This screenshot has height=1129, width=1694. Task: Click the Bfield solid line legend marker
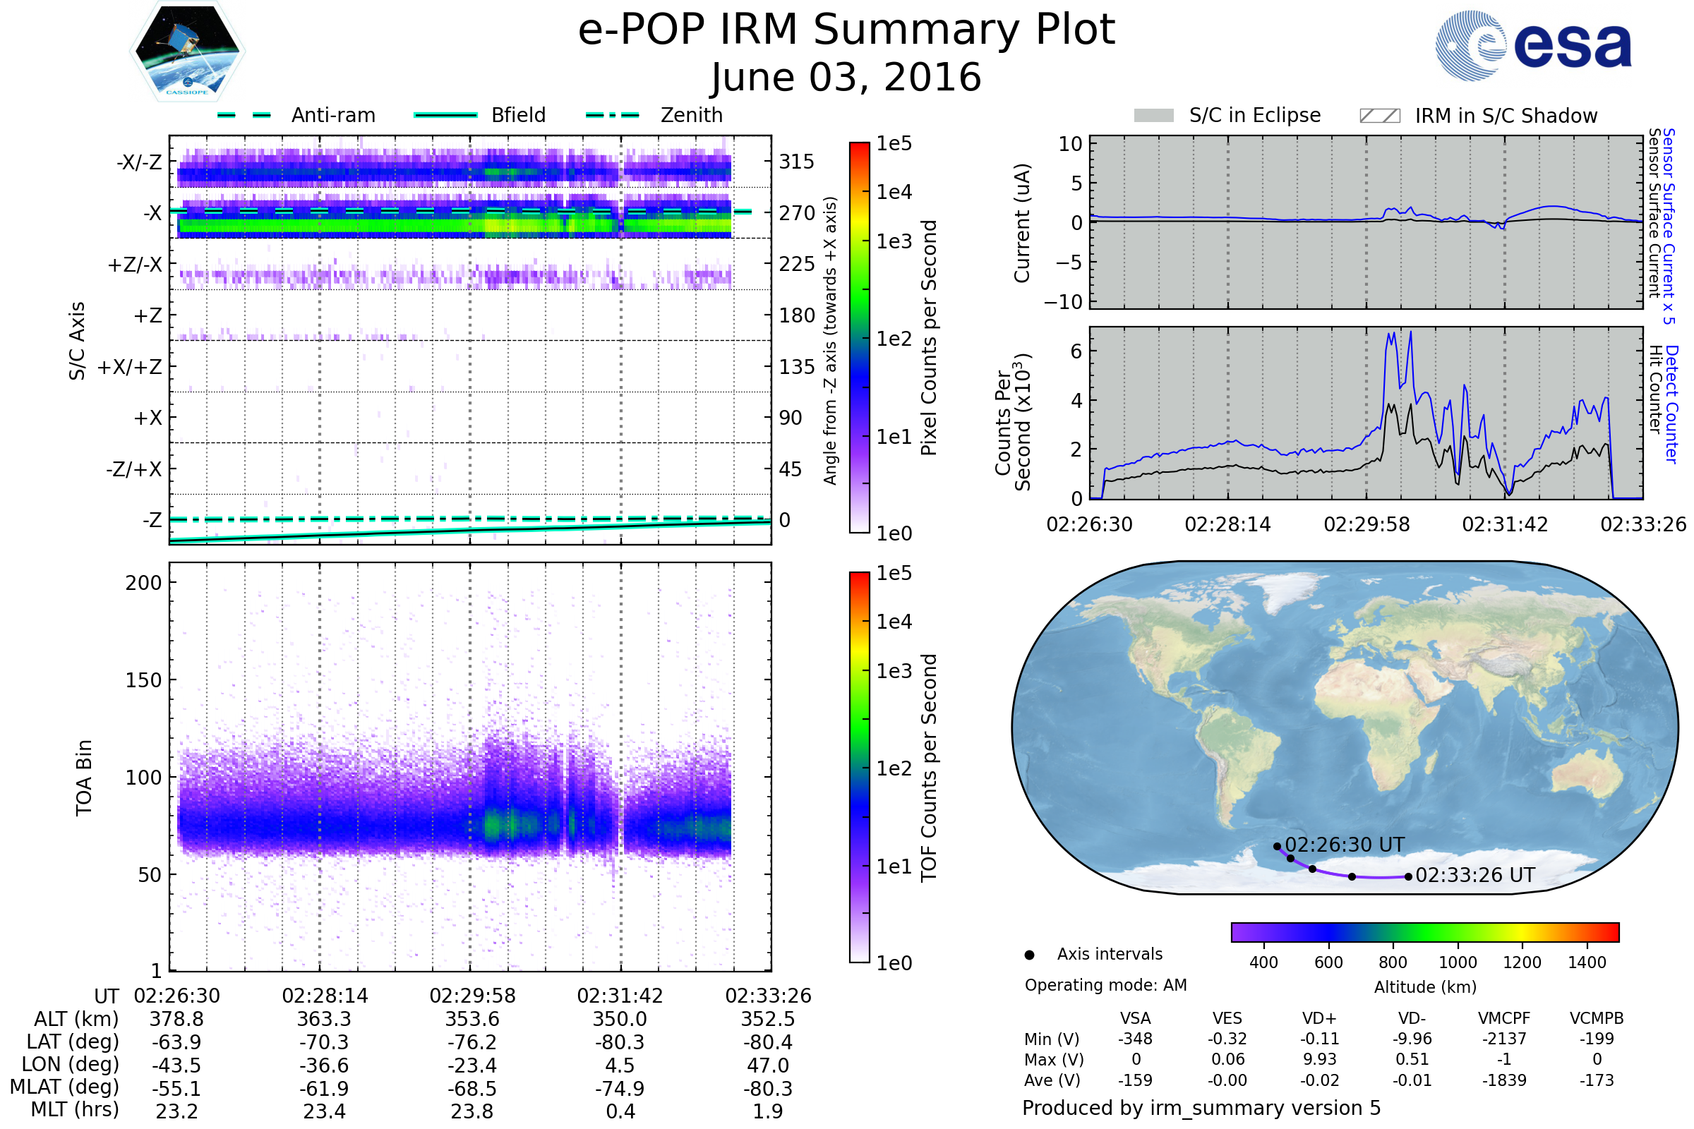coord(445,115)
